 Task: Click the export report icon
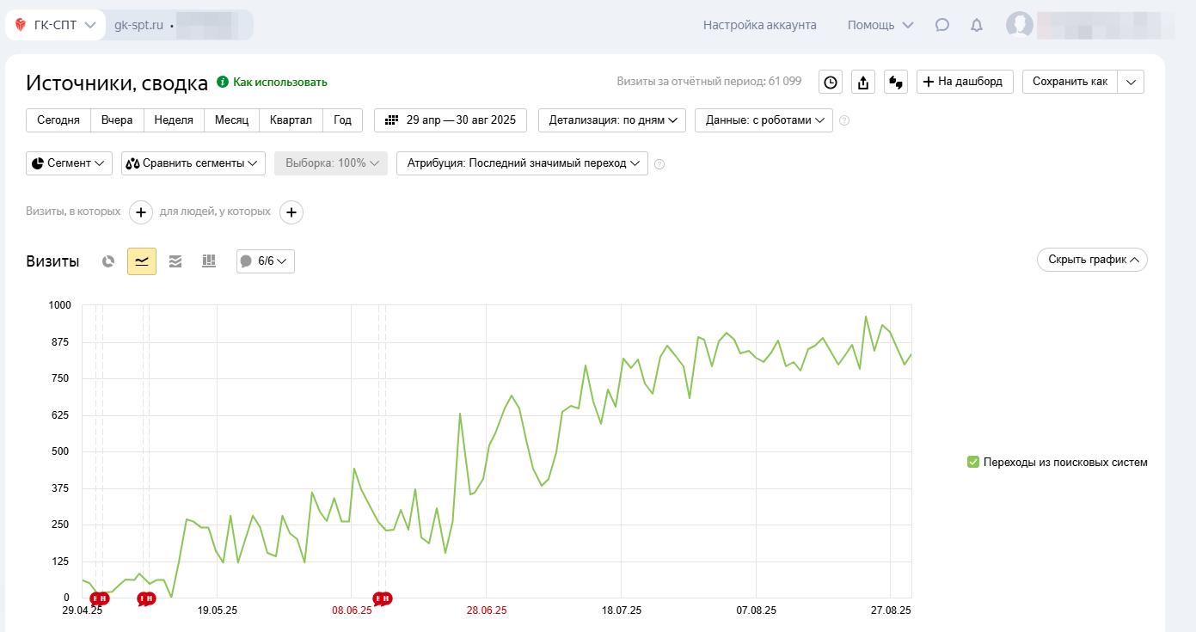862,83
